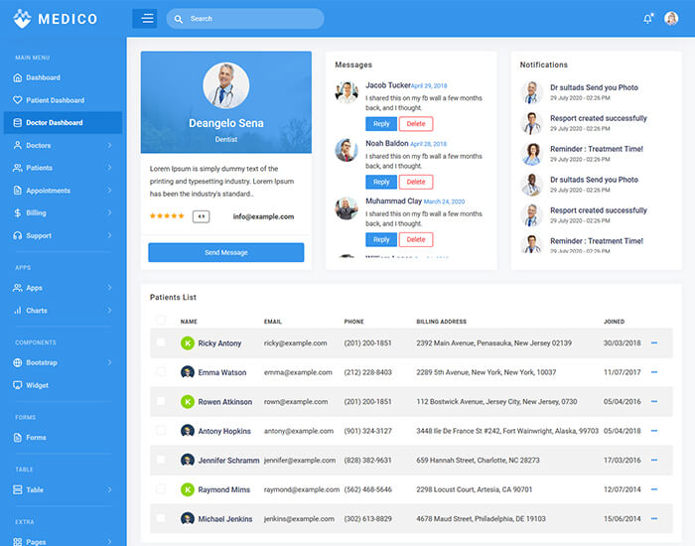The width and height of the screenshot is (695, 546).
Task: Expand the Doctors submenu chevron
Action: click(109, 145)
